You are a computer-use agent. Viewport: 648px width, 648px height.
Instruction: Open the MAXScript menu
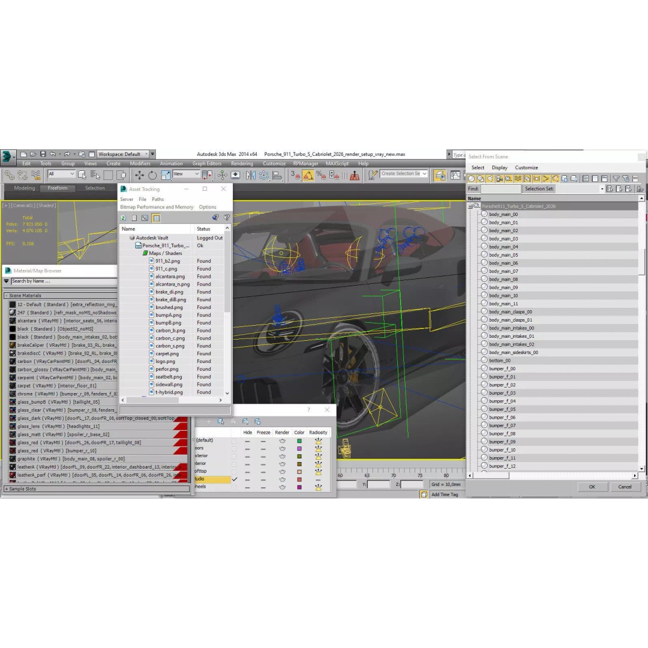(337, 164)
